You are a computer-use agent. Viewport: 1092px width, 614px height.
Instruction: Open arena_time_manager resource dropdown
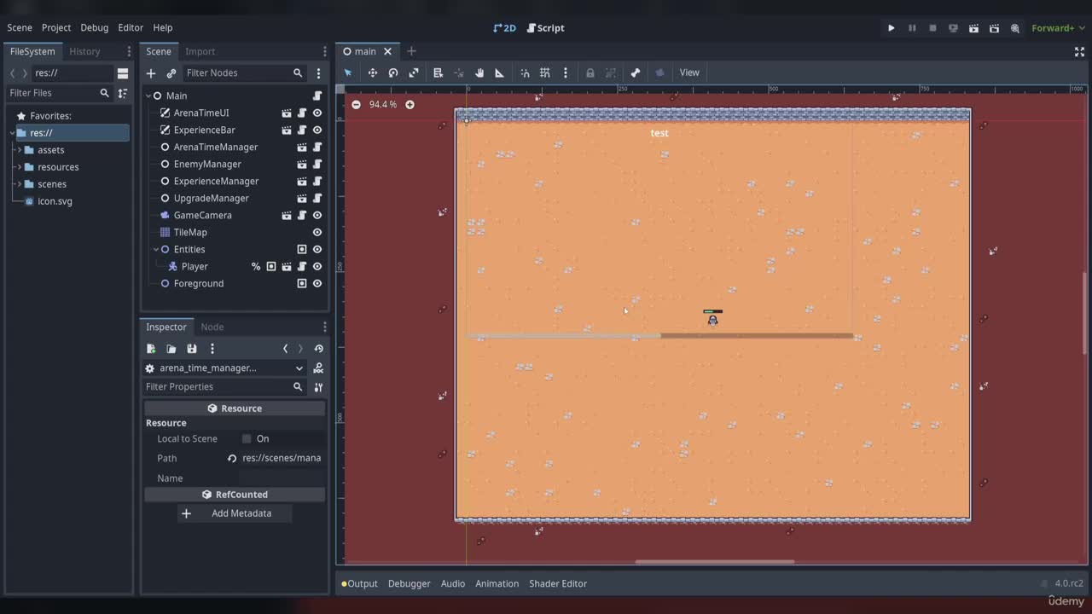tap(225, 368)
